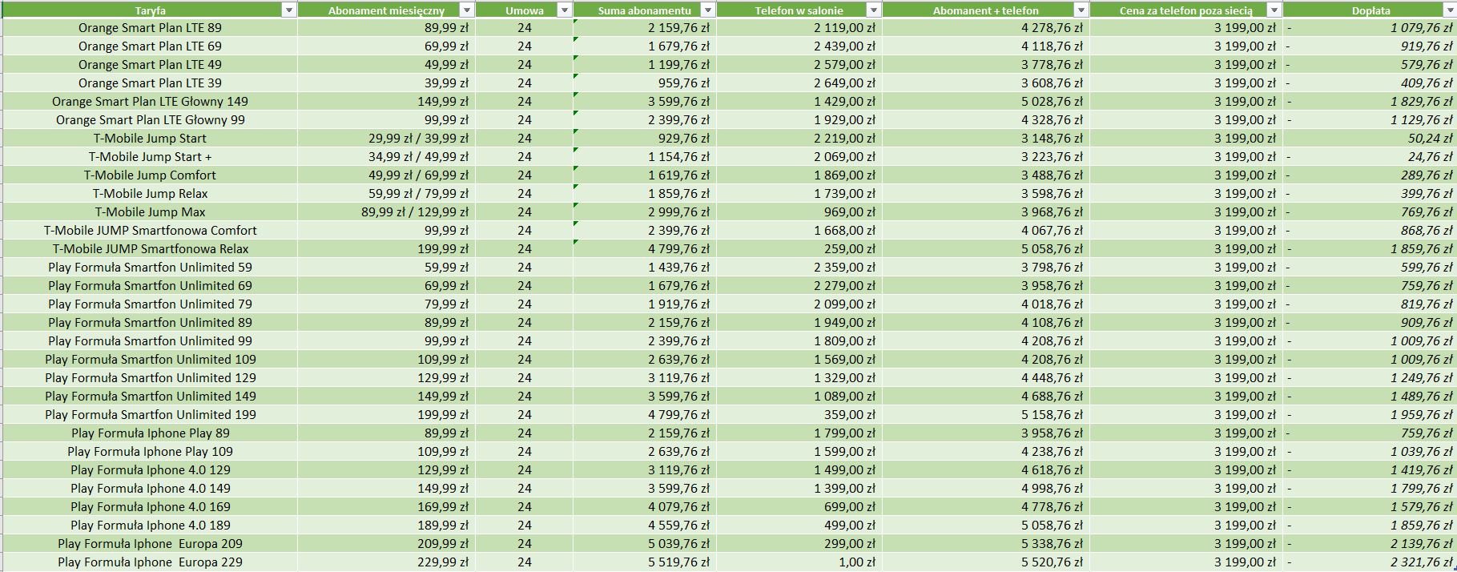Image resolution: width=1457 pixels, height=572 pixels.
Task: Select the Suma abonamentu header text
Action: (645, 10)
